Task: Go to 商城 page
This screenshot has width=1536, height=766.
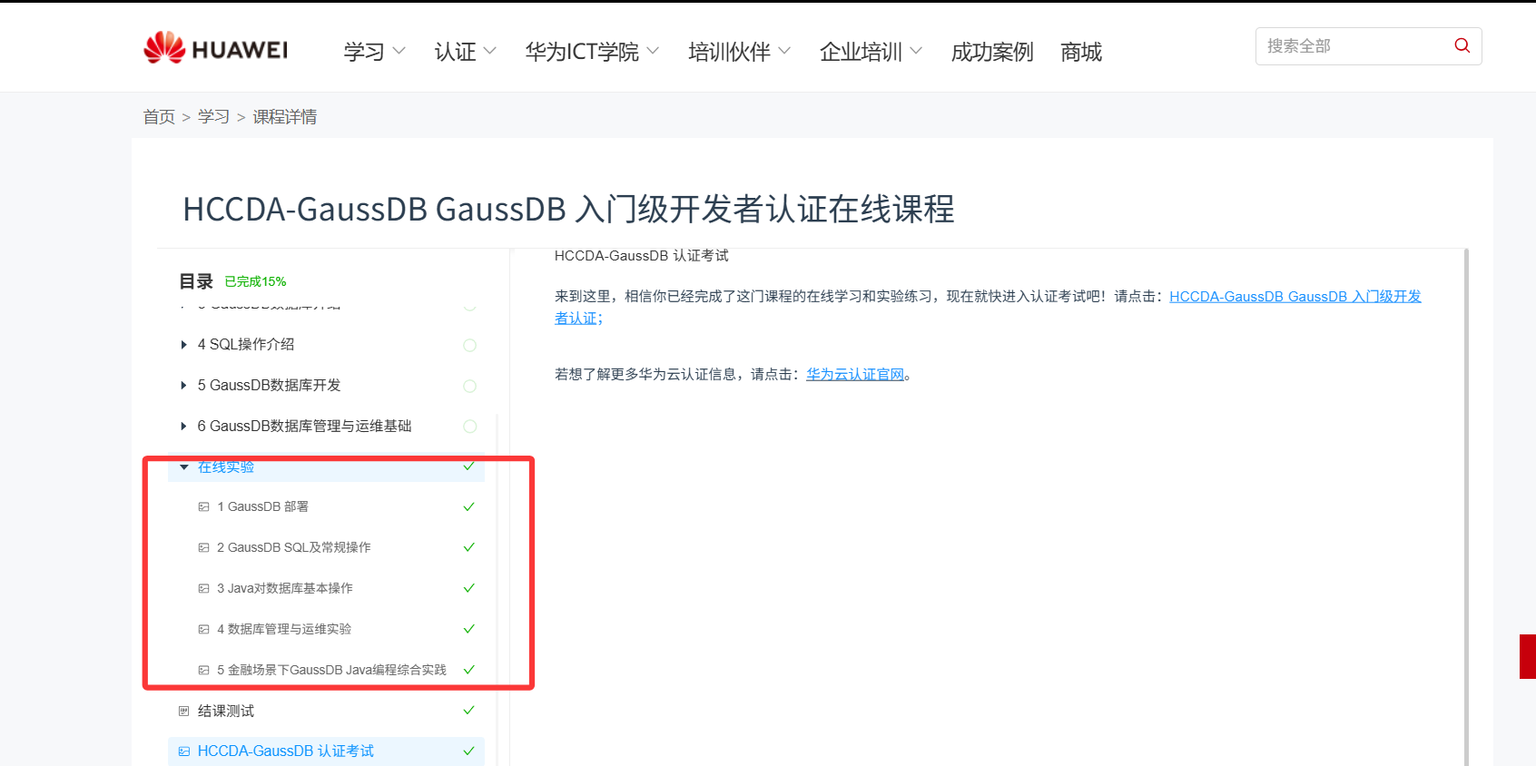Action: pos(1081,52)
